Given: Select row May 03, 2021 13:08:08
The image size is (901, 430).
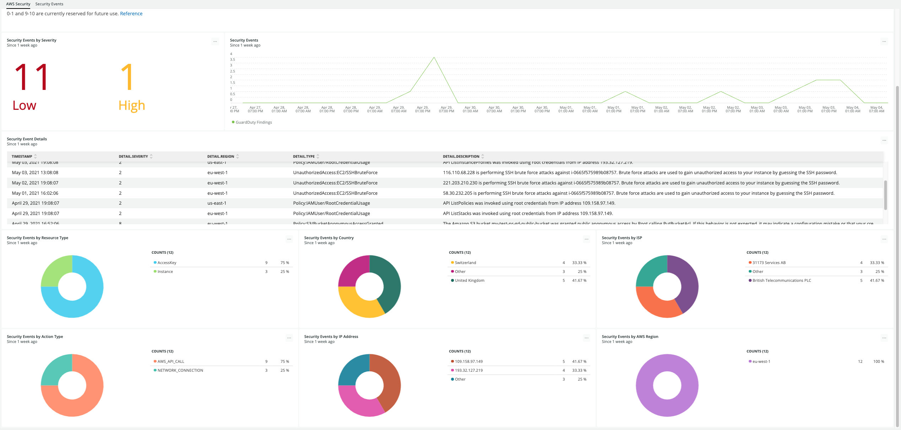Looking at the screenshot, I should pos(445,172).
